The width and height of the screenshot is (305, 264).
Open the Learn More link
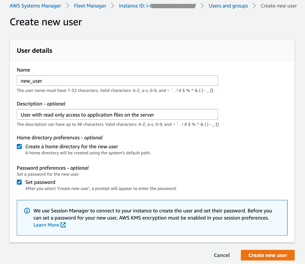point(46,225)
